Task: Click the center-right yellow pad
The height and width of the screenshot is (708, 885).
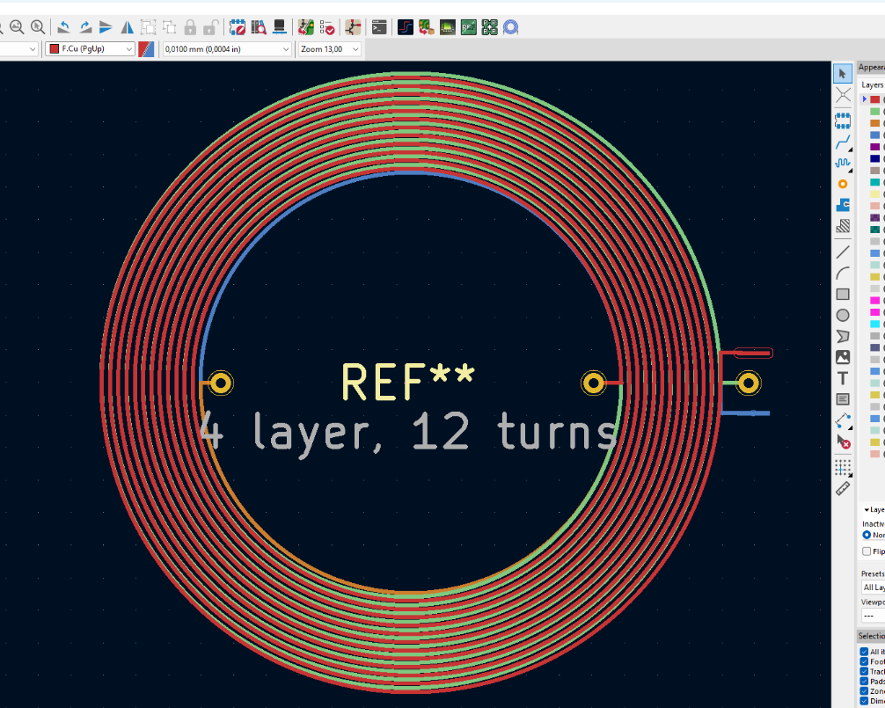Action: point(593,383)
